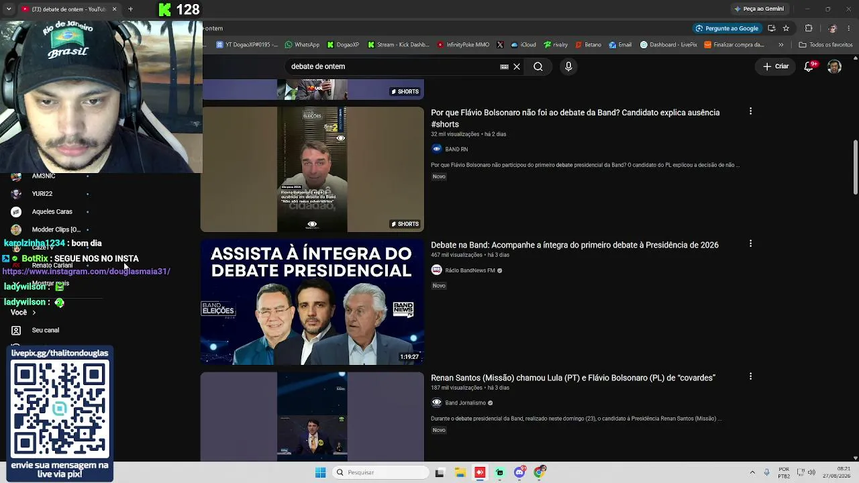The height and width of the screenshot is (483, 859).
Task: Open the Dashboard - LivePix bookmark
Action: [x=668, y=45]
